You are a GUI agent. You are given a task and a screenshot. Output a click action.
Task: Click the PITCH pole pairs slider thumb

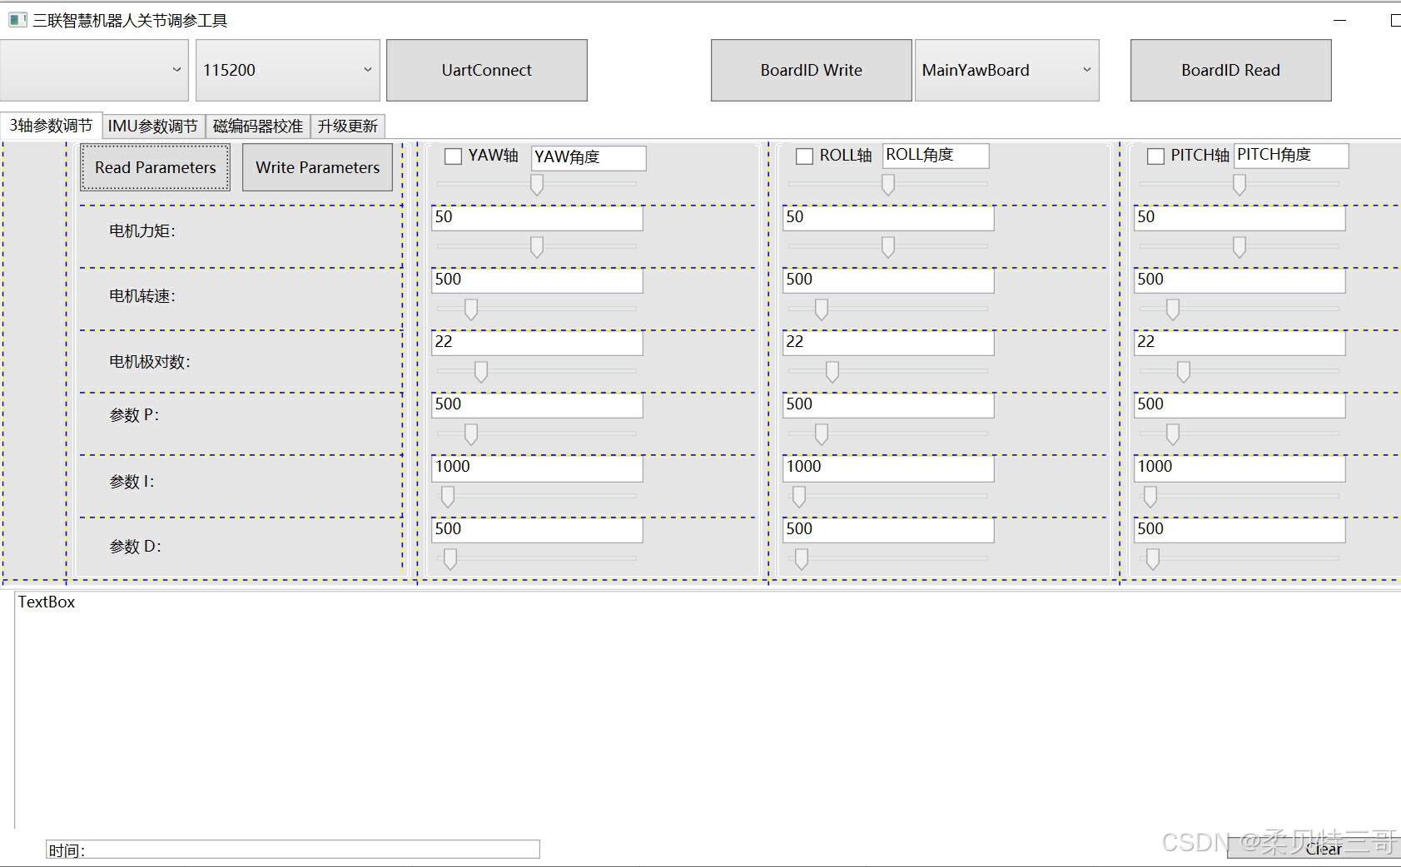click(1184, 372)
